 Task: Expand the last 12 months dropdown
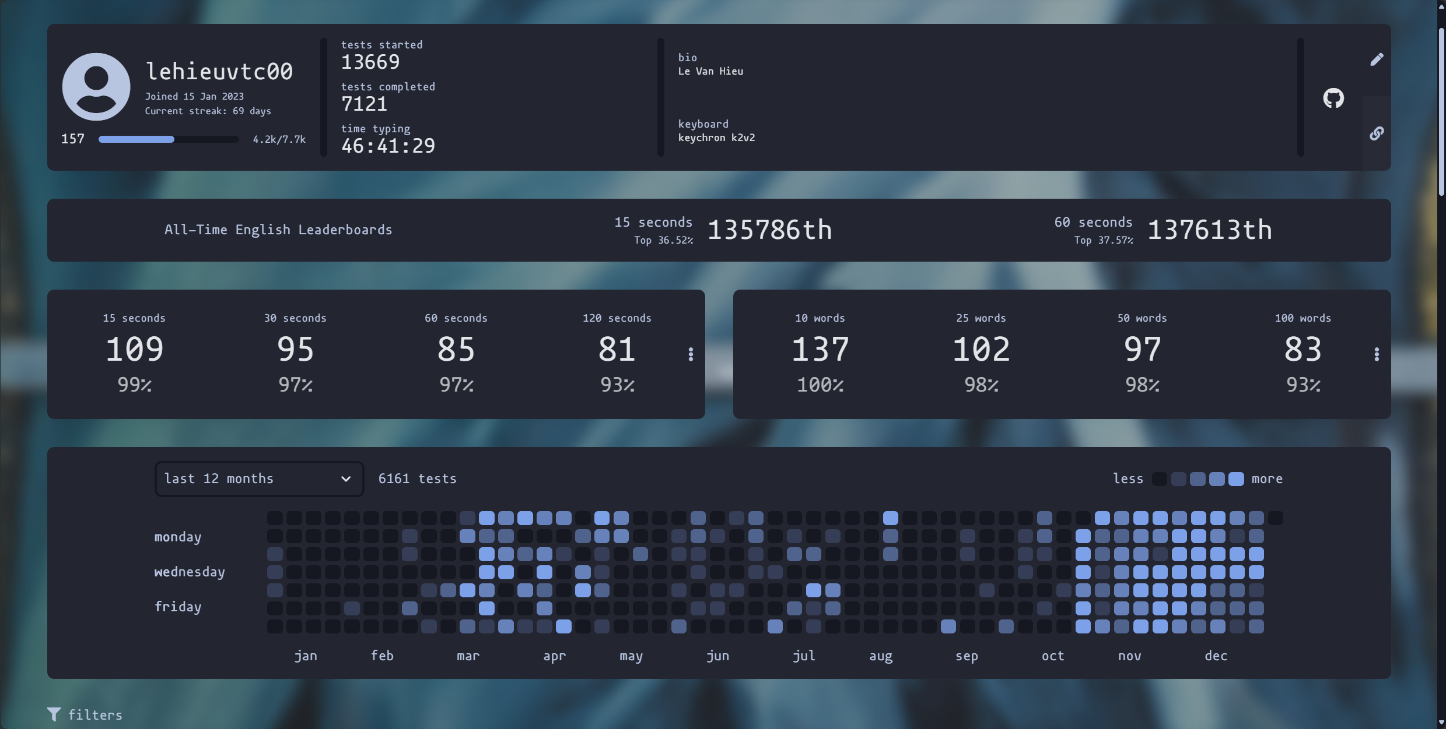257,479
